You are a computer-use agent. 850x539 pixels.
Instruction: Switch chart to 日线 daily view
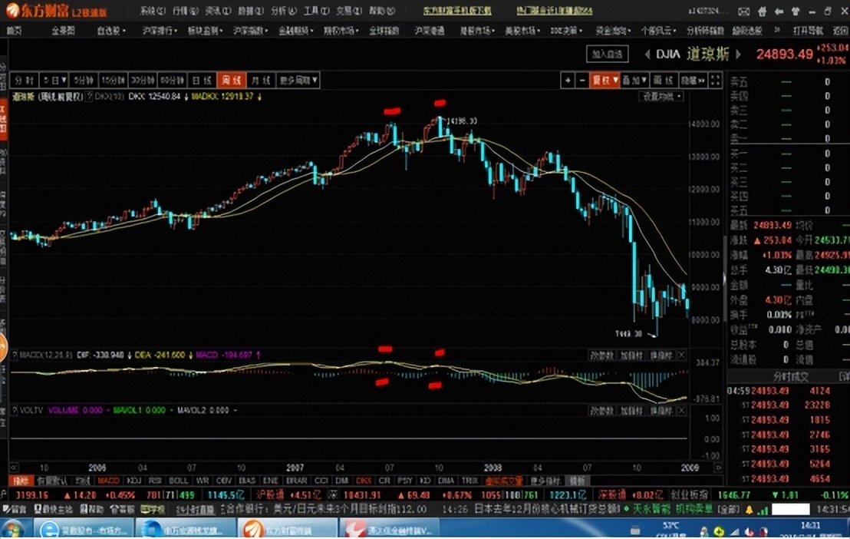click(199, 79)
